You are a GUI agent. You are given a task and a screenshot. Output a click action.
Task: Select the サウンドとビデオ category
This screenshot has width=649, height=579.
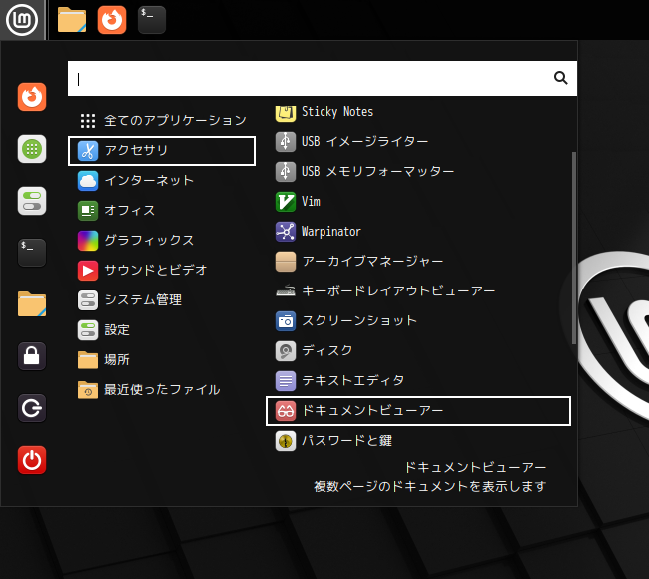tap(162, 270)
